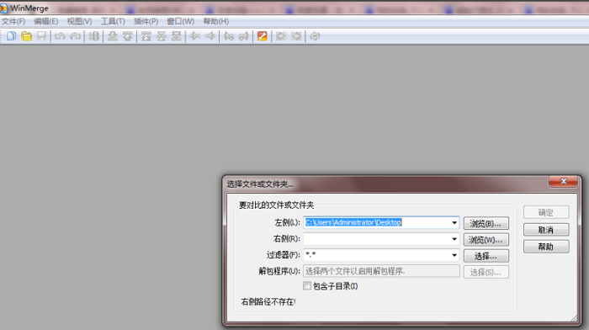Click the Last difference icon
This screenshot has height=330, width=589.
(176, 36)
